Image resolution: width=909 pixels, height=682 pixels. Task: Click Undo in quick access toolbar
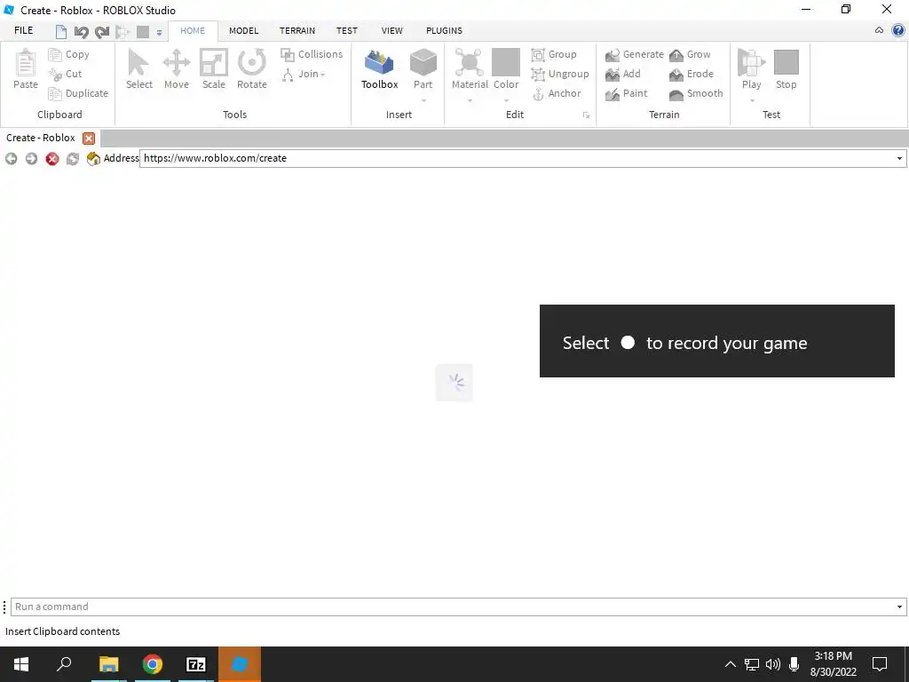81,31
